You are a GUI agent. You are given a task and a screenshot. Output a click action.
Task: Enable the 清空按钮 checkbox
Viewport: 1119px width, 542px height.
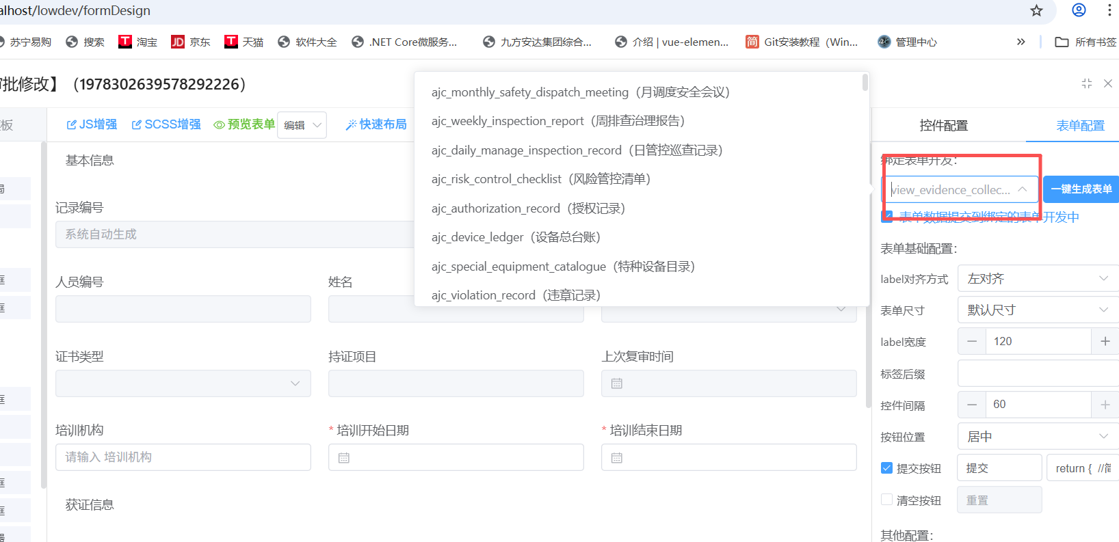click(x=887, y=500)
